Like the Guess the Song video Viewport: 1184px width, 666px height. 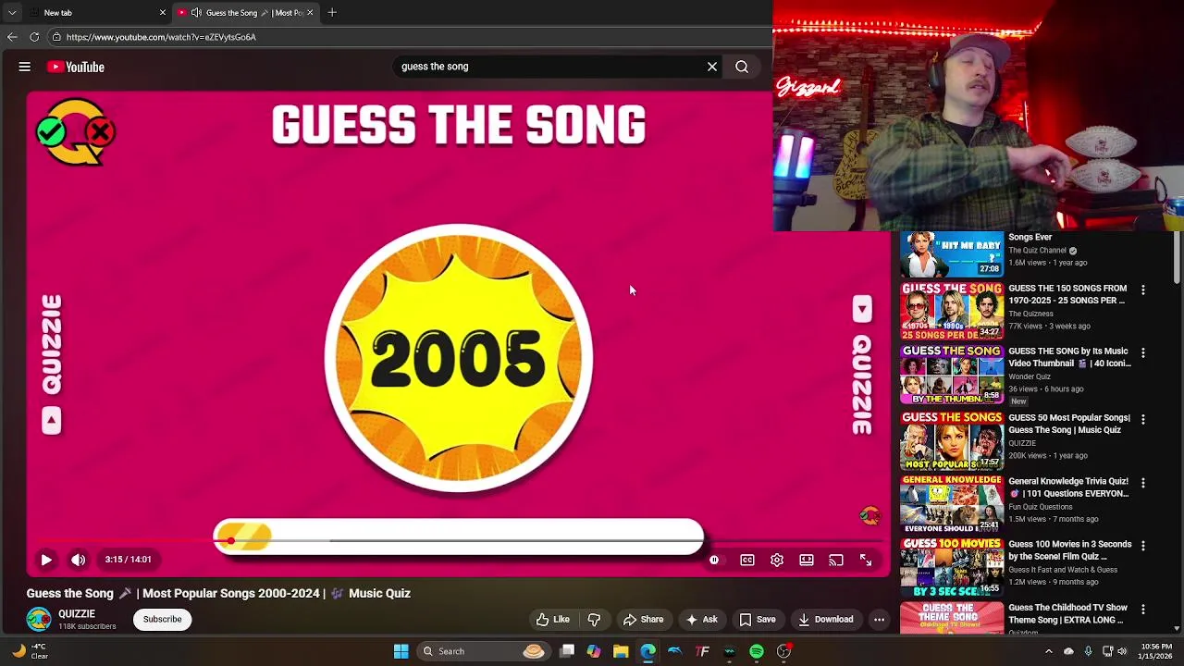pyautogui.click(x=554, y=620)
